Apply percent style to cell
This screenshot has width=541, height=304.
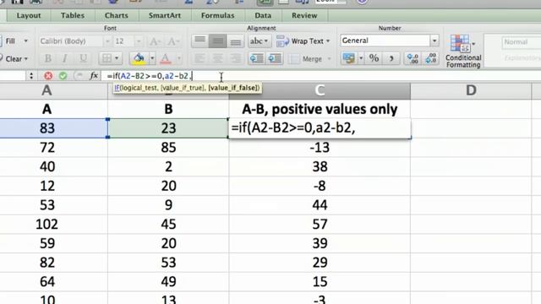(x=374, y=58)
